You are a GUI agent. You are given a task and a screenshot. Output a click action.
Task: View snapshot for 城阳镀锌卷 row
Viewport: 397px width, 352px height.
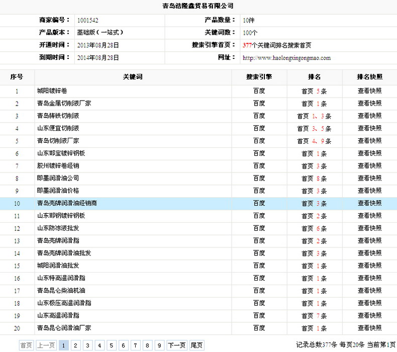click(x=369, y=91)
